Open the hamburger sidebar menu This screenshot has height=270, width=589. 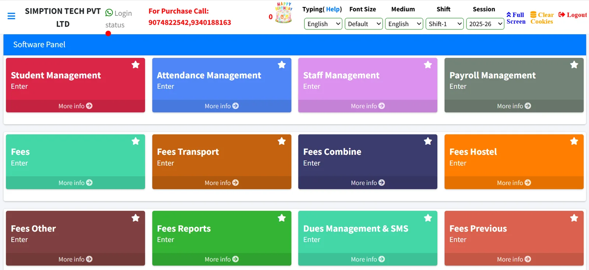click(11, 16)
